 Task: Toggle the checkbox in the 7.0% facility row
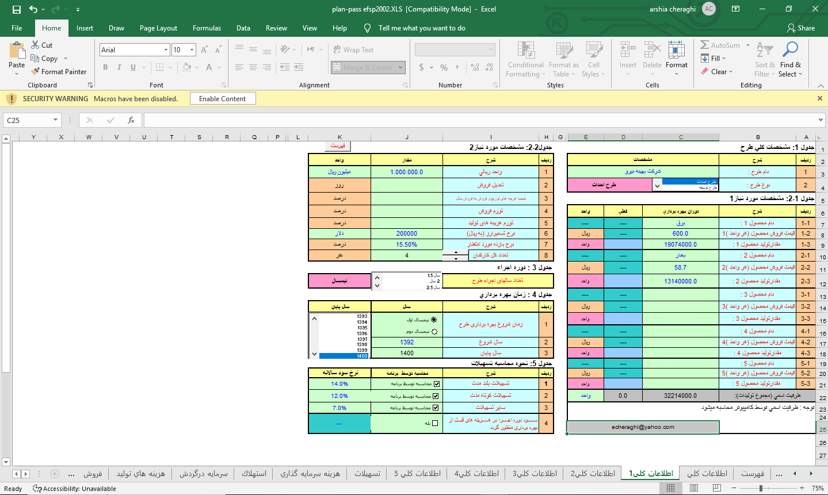436,408
